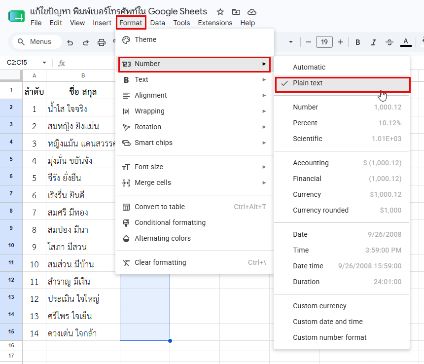This screenshot has width=424, height=364.
Task: Decrease font size with minus button
Action: (x=309, y=42)
